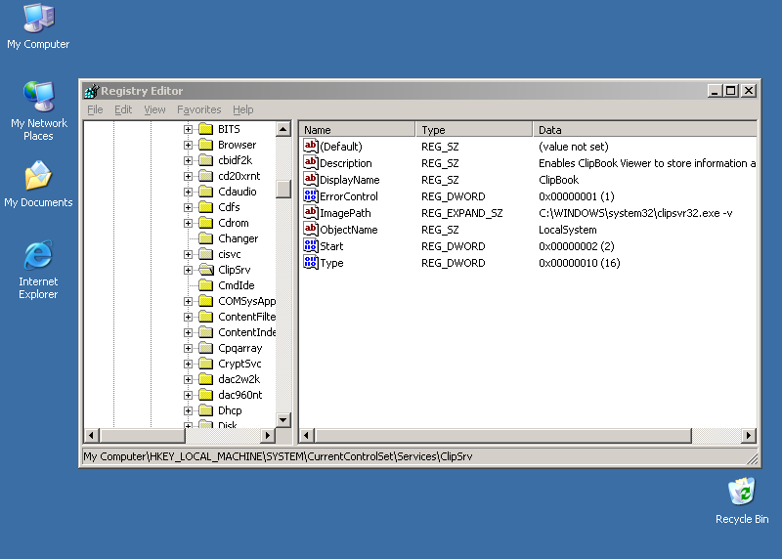Click the DWORD icon next to Type value
The width and height of the screenshot is (782, 559).
[310, 262]
